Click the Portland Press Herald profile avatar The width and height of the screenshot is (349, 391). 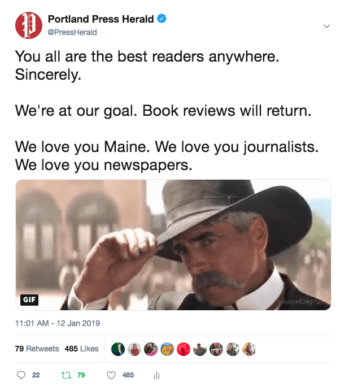tap(29, 25)
